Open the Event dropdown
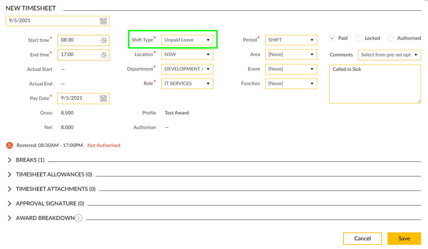428x249 pixels. click(291, 69)
